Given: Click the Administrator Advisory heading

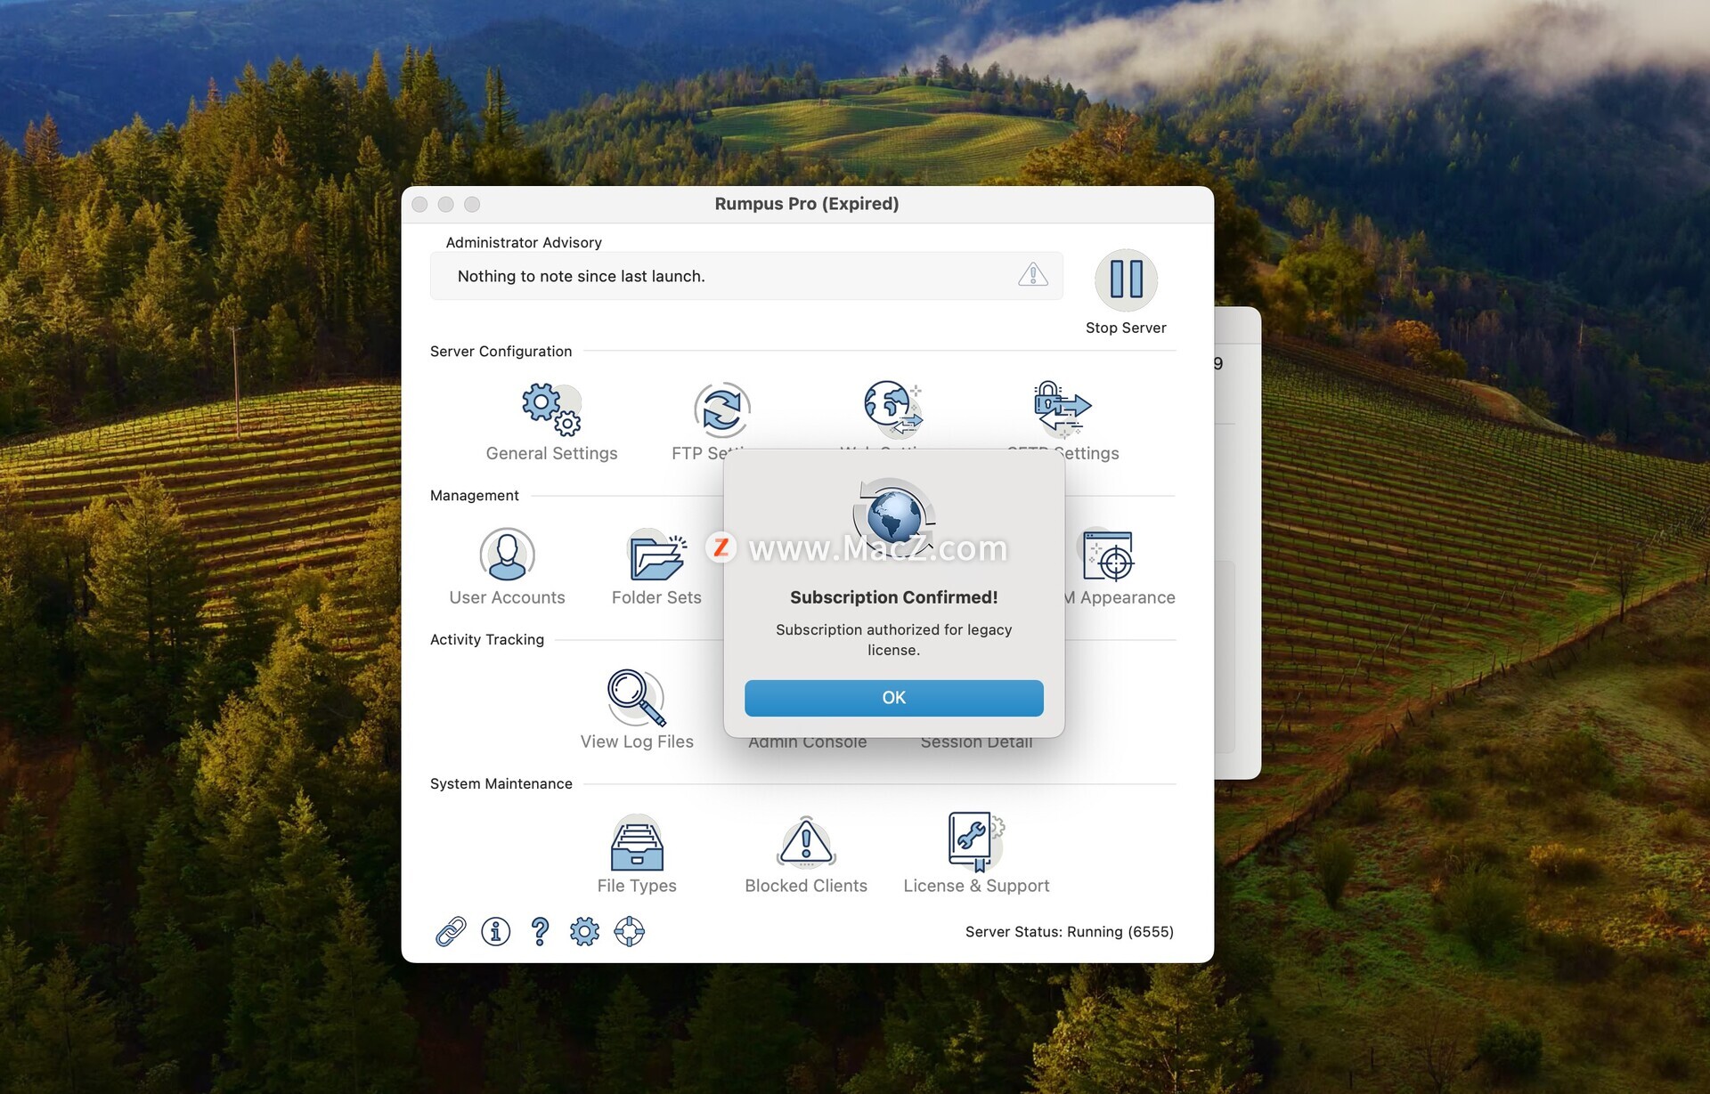Looking at the screenshot, I should (x=524, y=242).
